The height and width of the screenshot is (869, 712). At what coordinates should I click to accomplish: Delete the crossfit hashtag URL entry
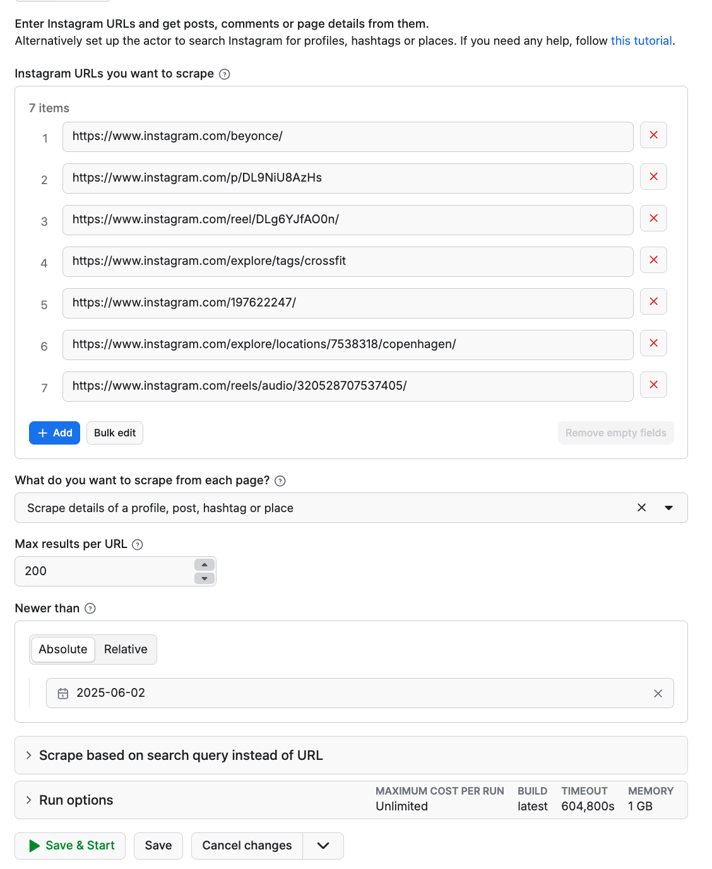click(x=653, y=260)
